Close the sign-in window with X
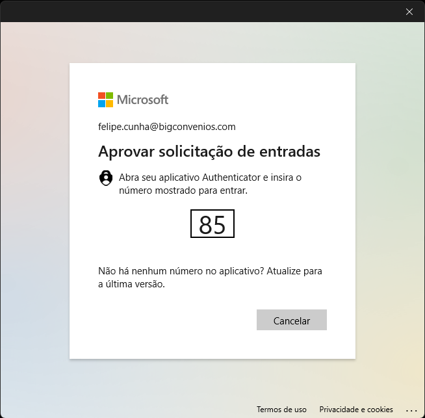Screen dimensions: 425x418 409,12
